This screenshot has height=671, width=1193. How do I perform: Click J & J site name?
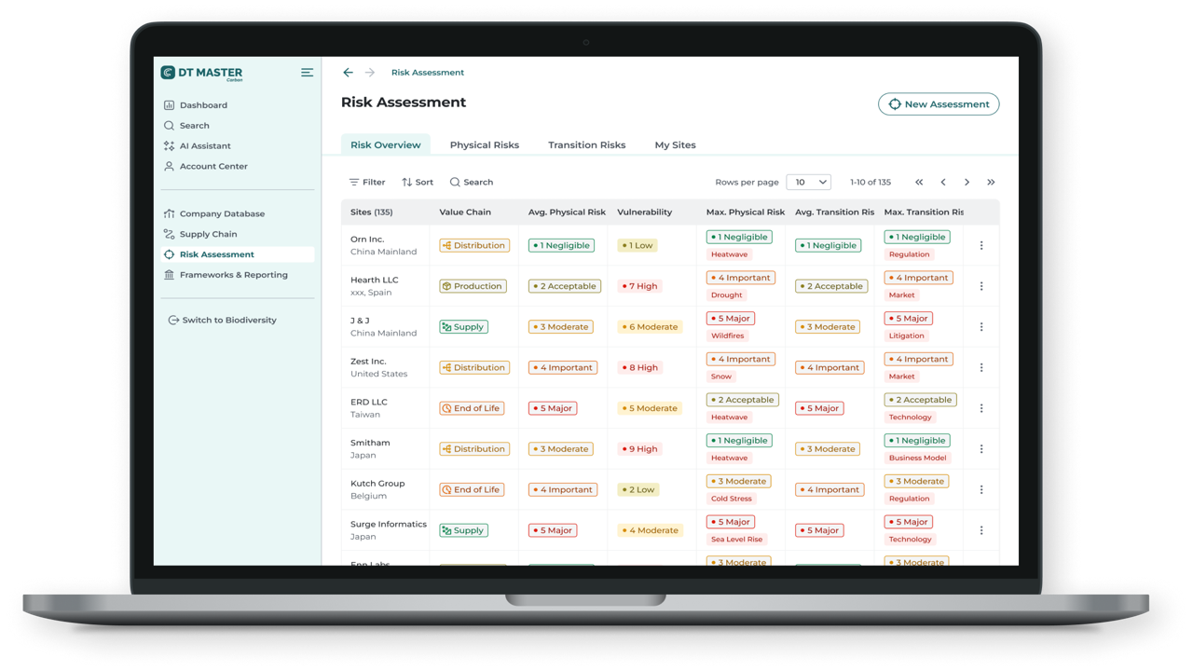360,321
